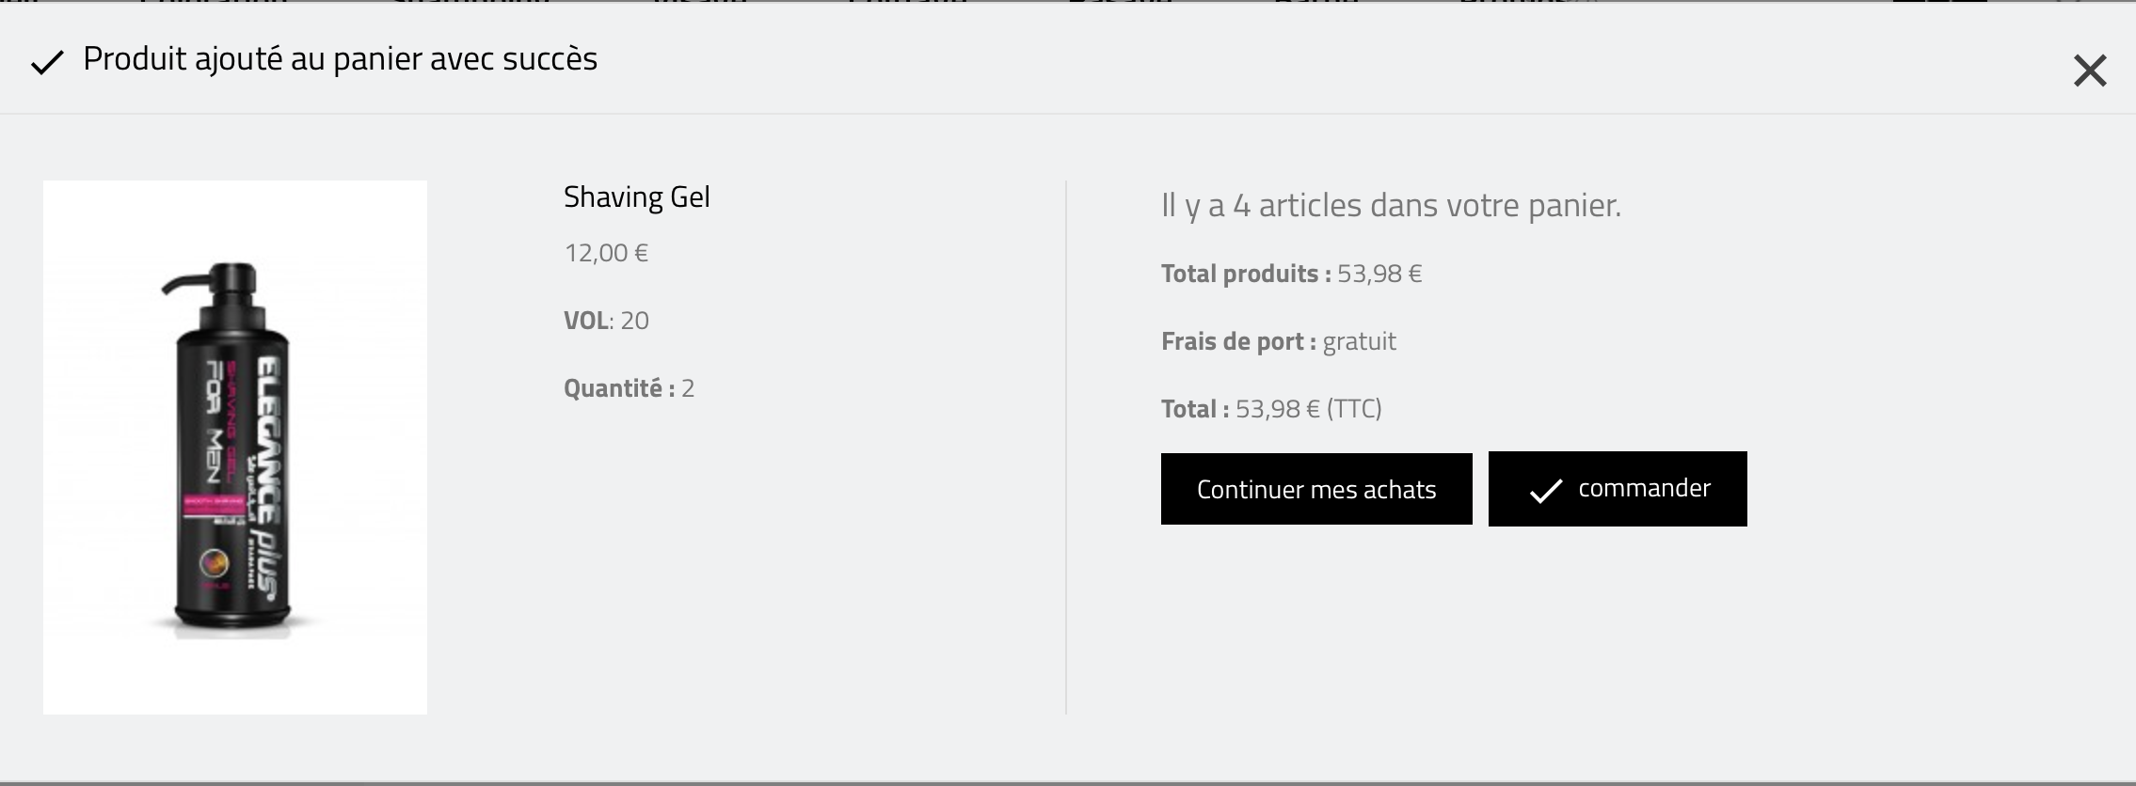Click the "VOL: 20" attribute line
Image resolution: width=2136 pixels, height=786 pixels.
coord(606,321)
